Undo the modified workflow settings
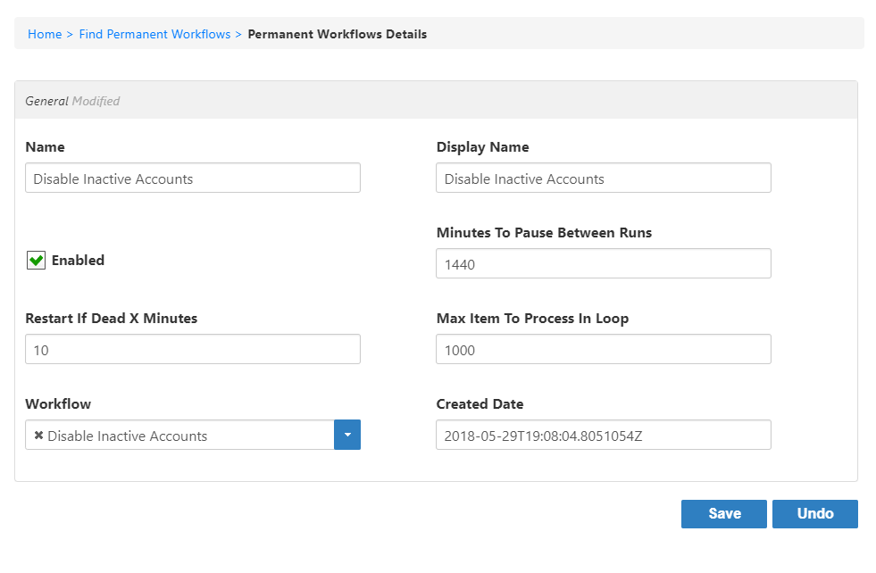The width and height of the screenshot is (876, 573). click(814, 513)
